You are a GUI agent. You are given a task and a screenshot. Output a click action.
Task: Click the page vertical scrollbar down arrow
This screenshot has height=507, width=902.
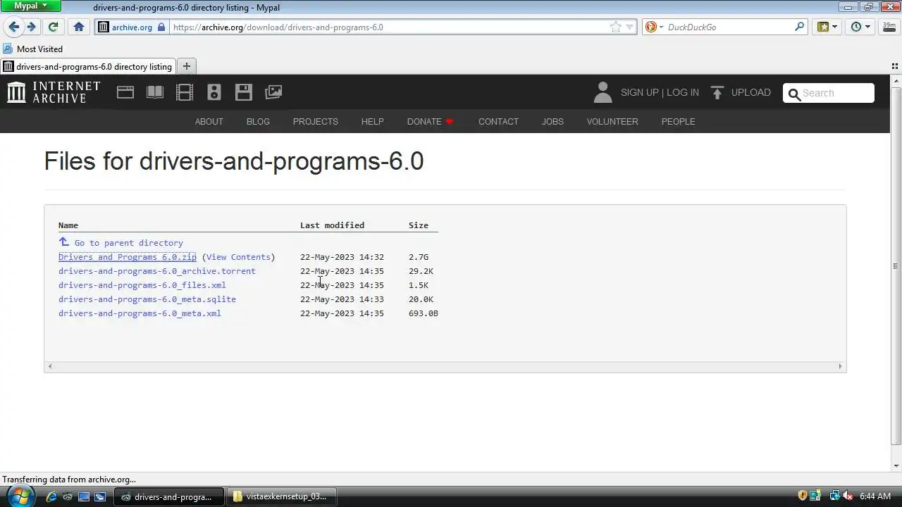(x=896, y=465)
